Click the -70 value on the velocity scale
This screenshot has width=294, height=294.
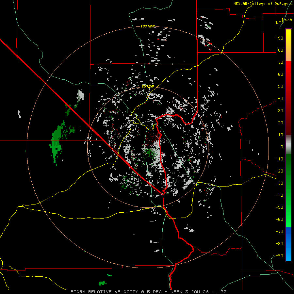click(279, 232)
